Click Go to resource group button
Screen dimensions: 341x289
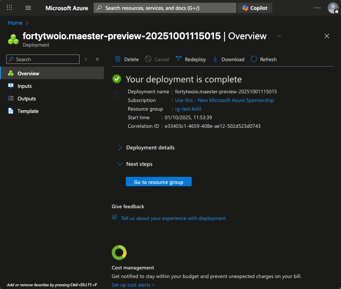click(x=158, y=182)
